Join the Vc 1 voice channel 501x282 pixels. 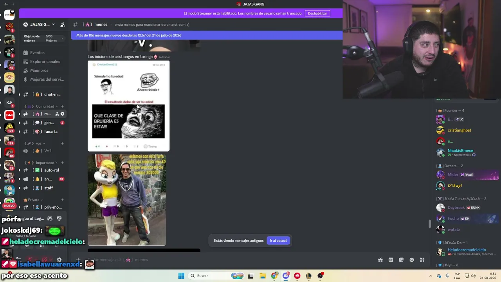(43, 151)
